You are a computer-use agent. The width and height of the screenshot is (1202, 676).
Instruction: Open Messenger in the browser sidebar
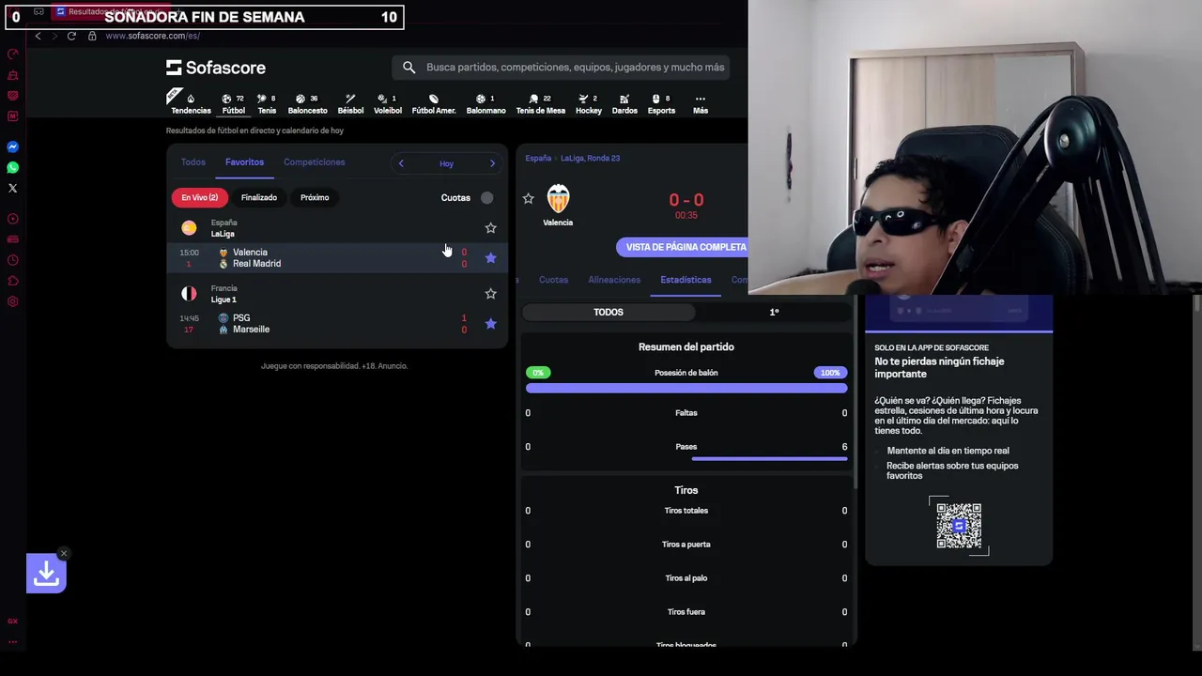13,146
